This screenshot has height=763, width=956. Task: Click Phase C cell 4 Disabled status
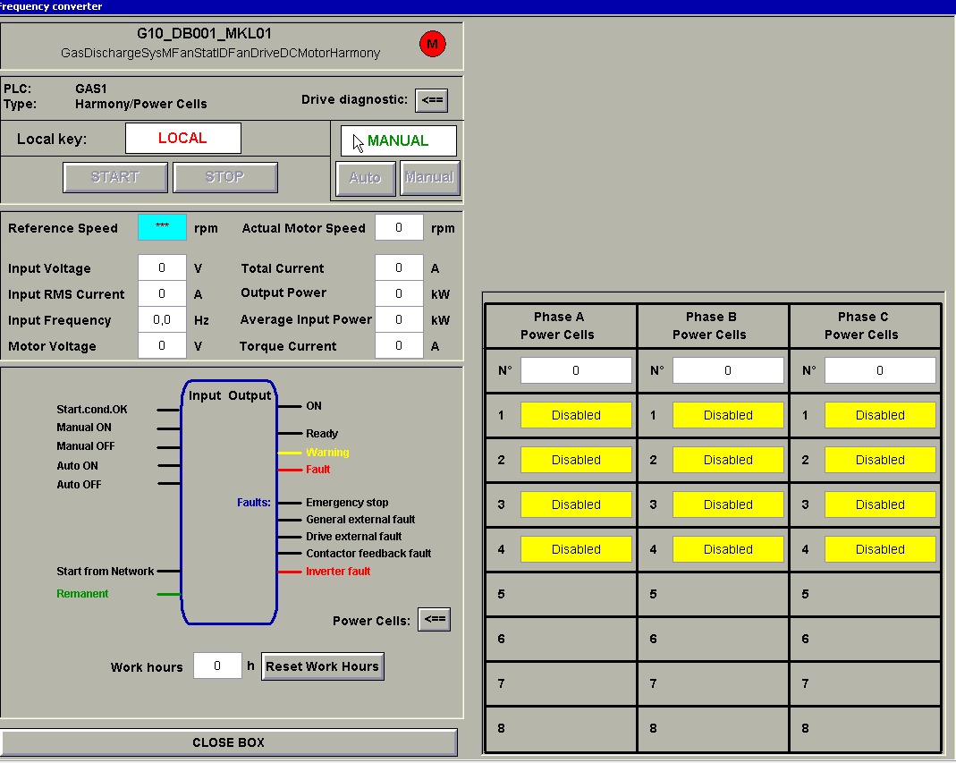(880, 549)
